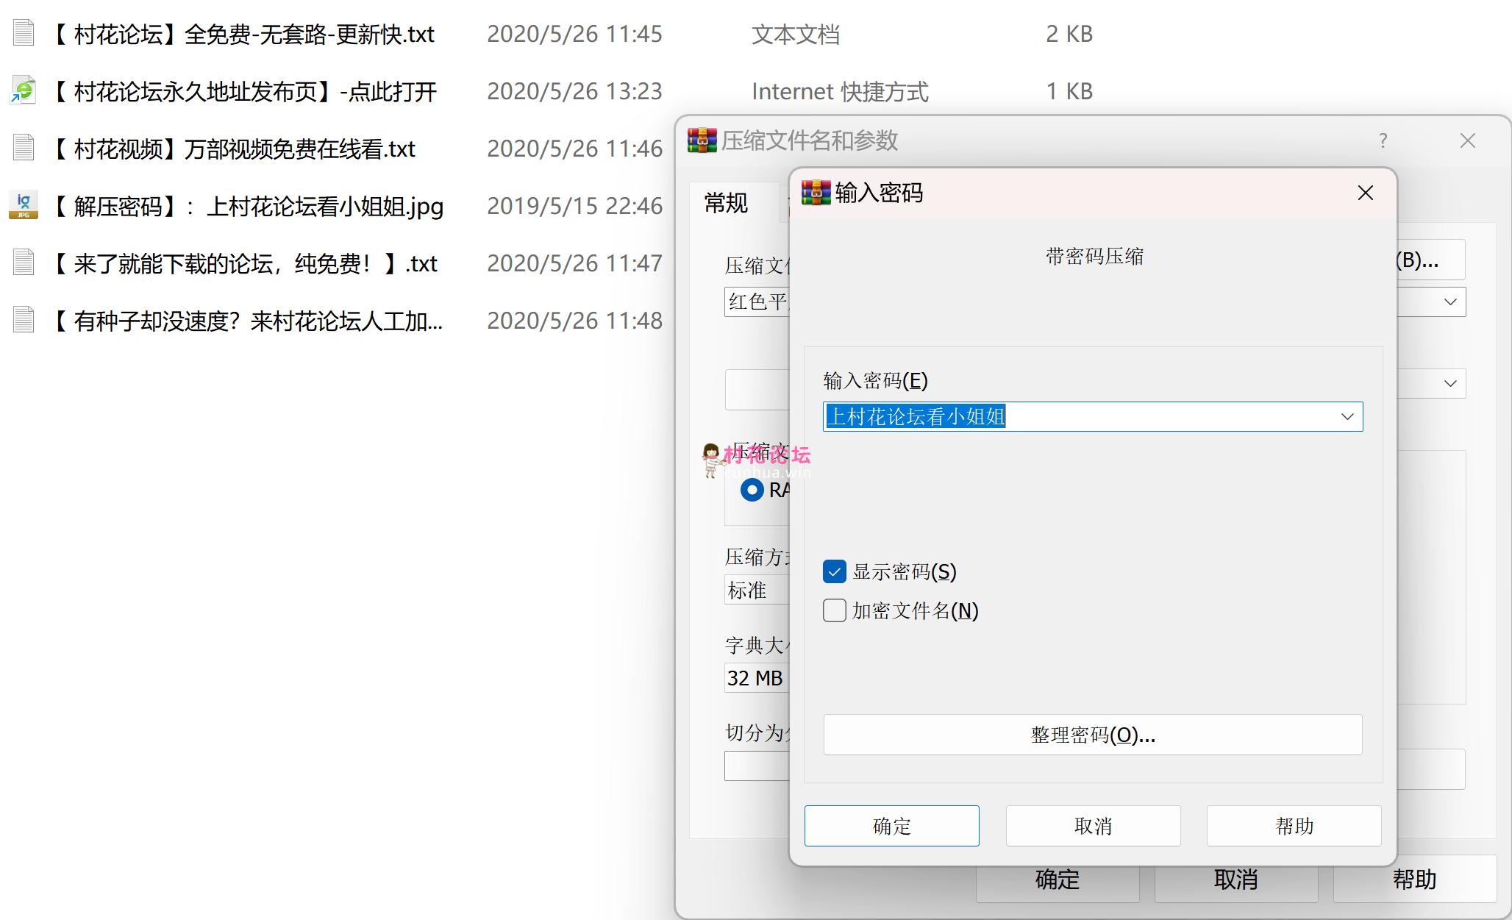Uncheck the 显示密码 checkbox

point(835,571)
